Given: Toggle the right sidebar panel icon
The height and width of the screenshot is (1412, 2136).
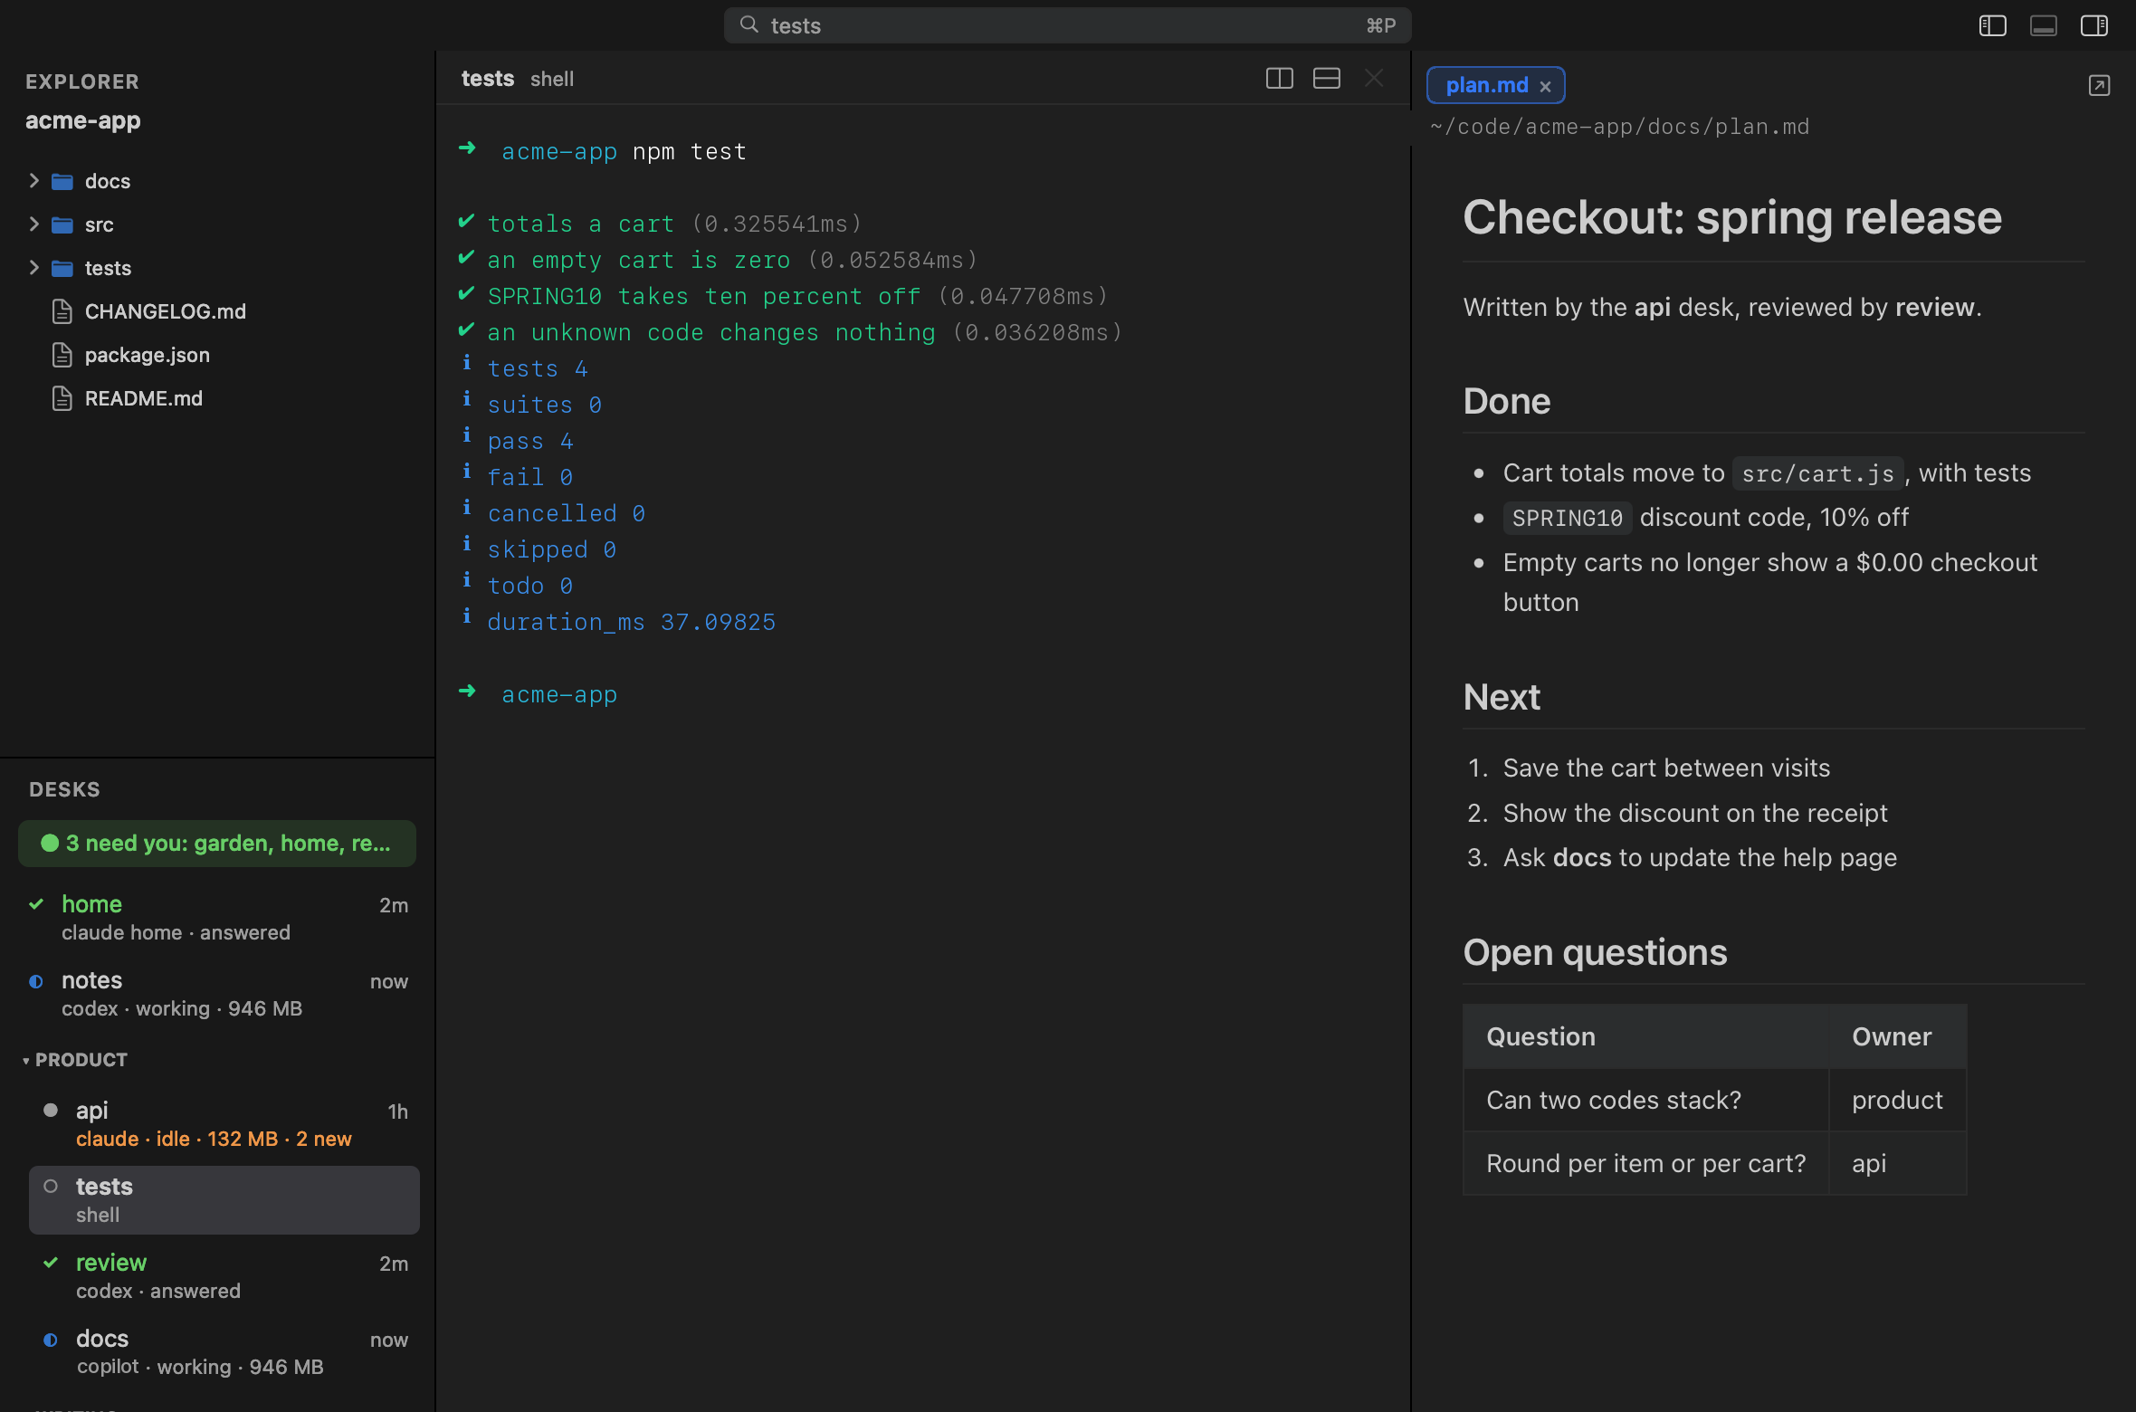Looking at the screenshot, I should 2093,25.
